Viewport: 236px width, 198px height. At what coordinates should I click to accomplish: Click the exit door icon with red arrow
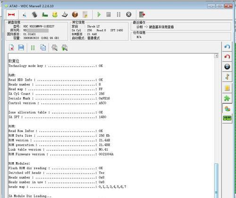coord(142,15)
